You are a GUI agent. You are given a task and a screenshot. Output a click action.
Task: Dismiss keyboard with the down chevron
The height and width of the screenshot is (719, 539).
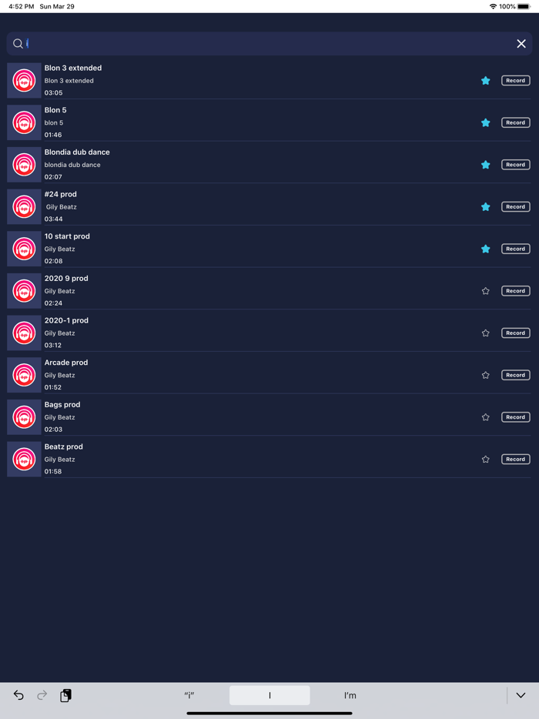(521, 695)
